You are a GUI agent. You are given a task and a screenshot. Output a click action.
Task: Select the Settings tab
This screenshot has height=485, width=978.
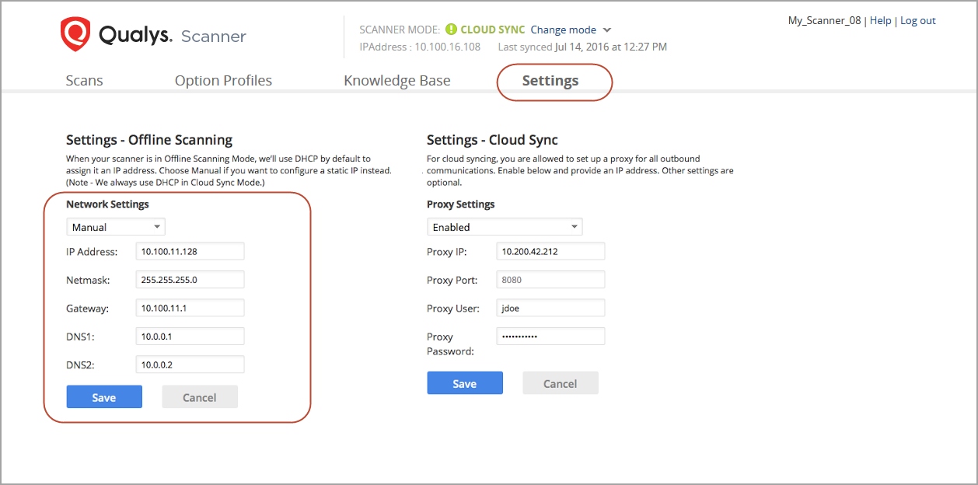[x=550, y=81]
